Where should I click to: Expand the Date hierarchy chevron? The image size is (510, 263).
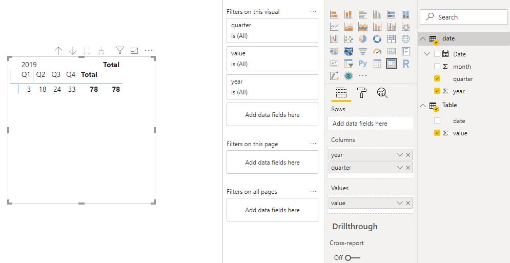(427, 54)
